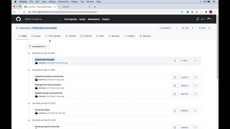Copy SHA for Renamed back to text file commit

point(175,128)
